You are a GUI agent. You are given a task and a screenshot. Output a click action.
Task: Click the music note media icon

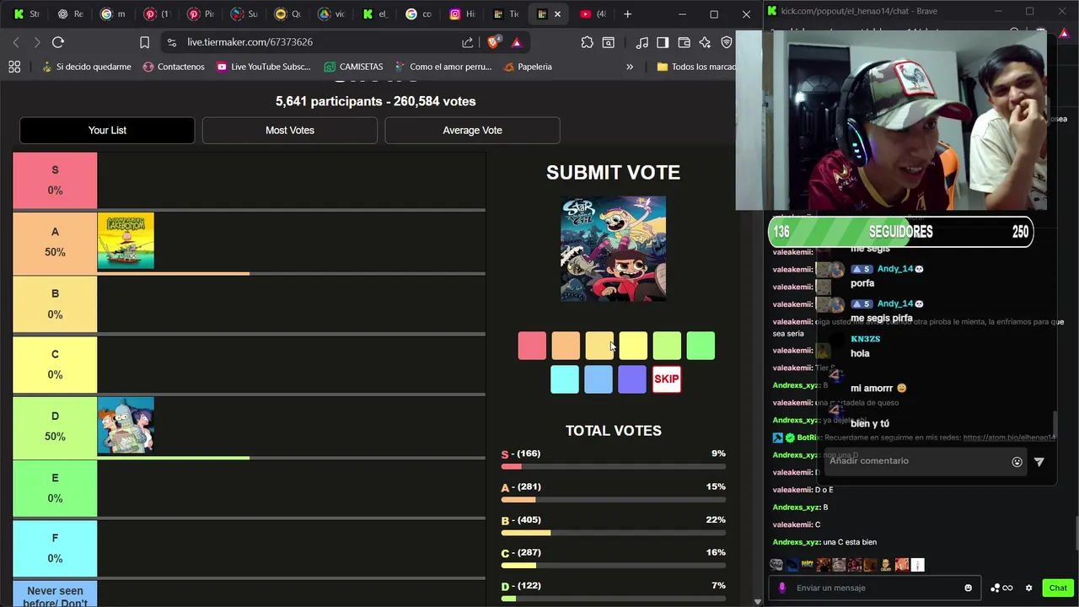click(642, 42)
